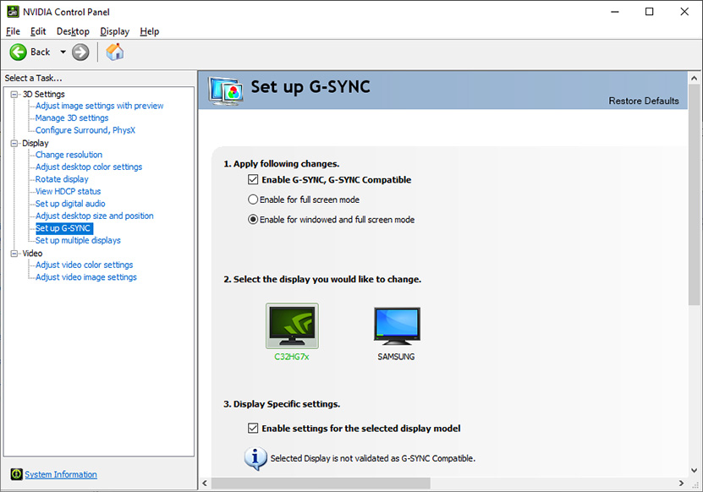The height and width of the screenshot is (492, 703).
Task: Go to the Home house icon
Action: (115, 52)
